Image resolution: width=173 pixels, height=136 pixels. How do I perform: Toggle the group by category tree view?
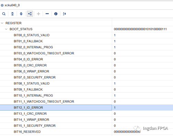pyautogui.click(x=30, y=14)
